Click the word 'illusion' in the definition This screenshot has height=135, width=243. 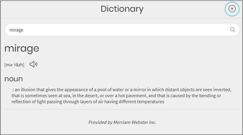point(28,90)
